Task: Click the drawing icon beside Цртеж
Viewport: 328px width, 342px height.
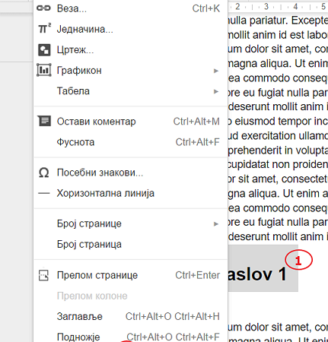Action: pyautogui.click(x=44, y=49)
